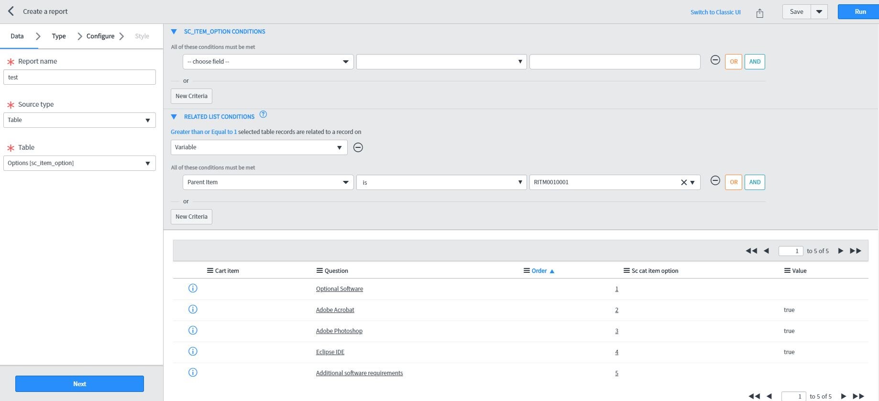Go to last page in top pager
Viewport: 879px width, 401px height.
856,251
